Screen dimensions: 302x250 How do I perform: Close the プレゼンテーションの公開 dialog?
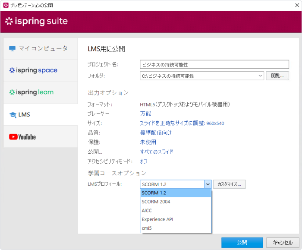click(x=297, y=5)
